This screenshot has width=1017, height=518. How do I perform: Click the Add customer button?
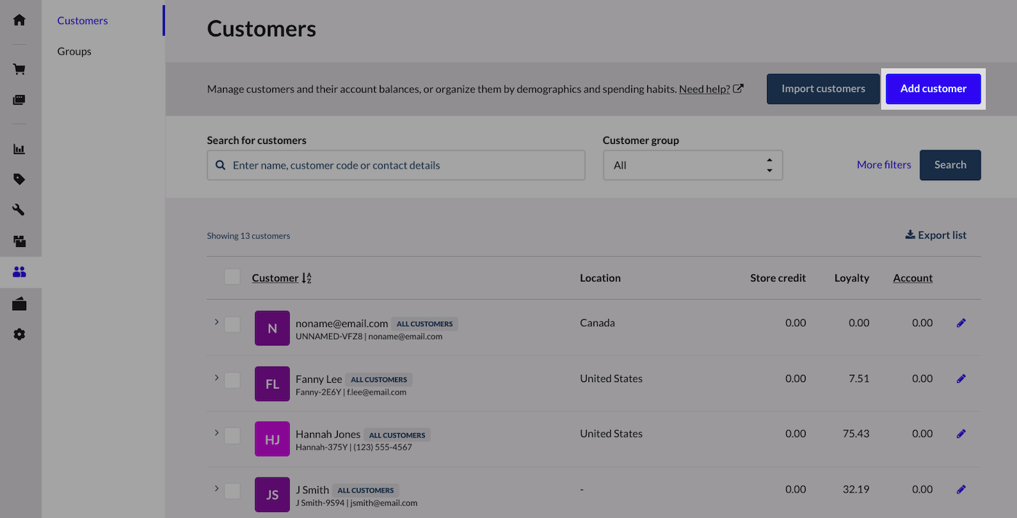pyautogui.click(x=933, y=89)
